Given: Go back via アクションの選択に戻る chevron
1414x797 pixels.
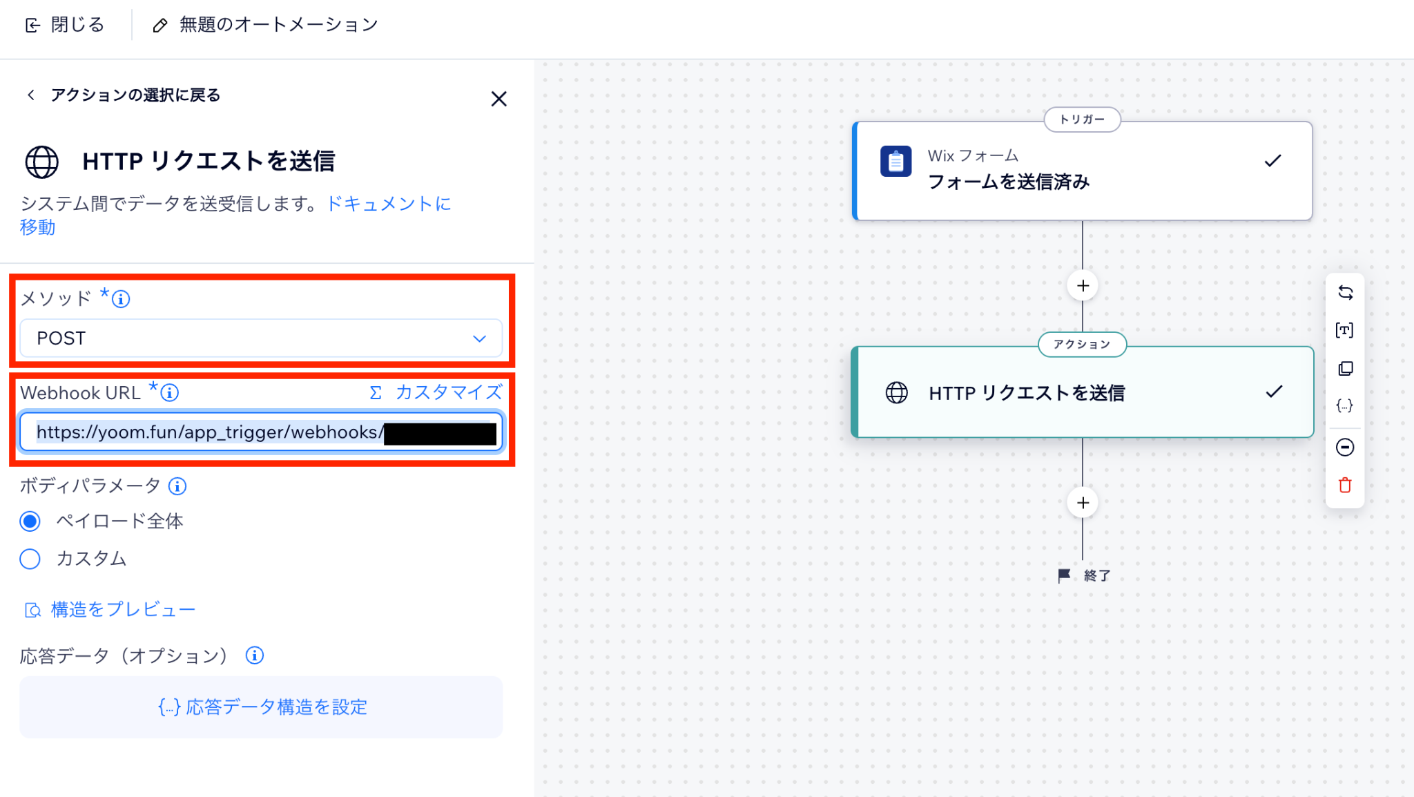Looking at the screenshot, I should point(30,95).
